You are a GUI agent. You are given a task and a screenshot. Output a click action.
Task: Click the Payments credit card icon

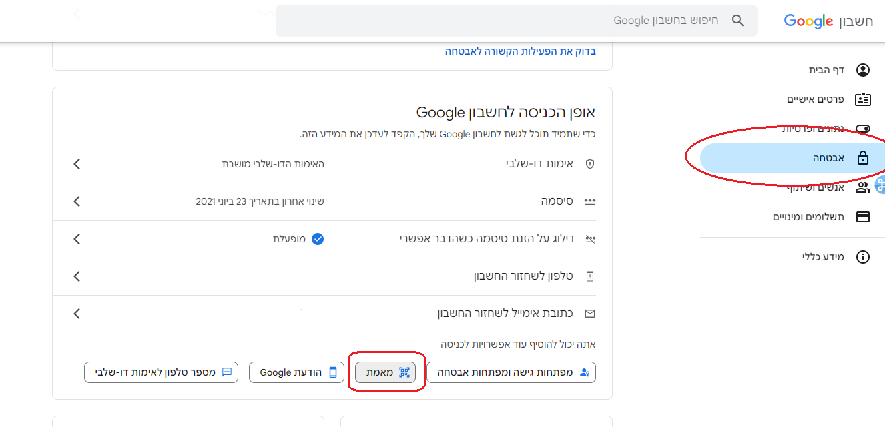point(863,217)
